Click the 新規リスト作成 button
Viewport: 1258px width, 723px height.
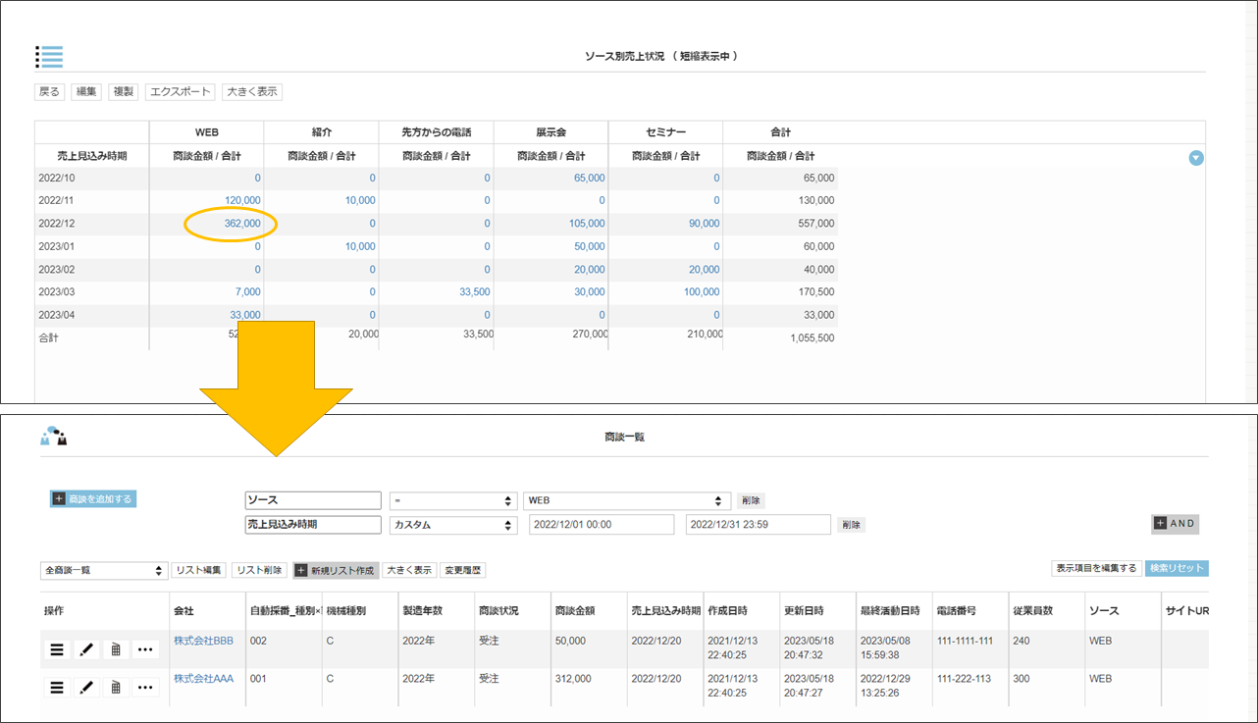click(336, 570)
